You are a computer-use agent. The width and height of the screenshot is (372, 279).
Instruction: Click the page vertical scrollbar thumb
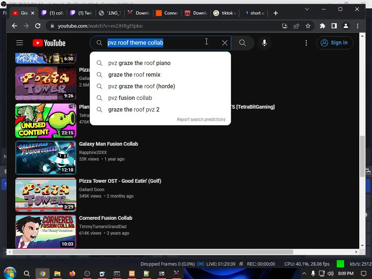coord(362,156)
